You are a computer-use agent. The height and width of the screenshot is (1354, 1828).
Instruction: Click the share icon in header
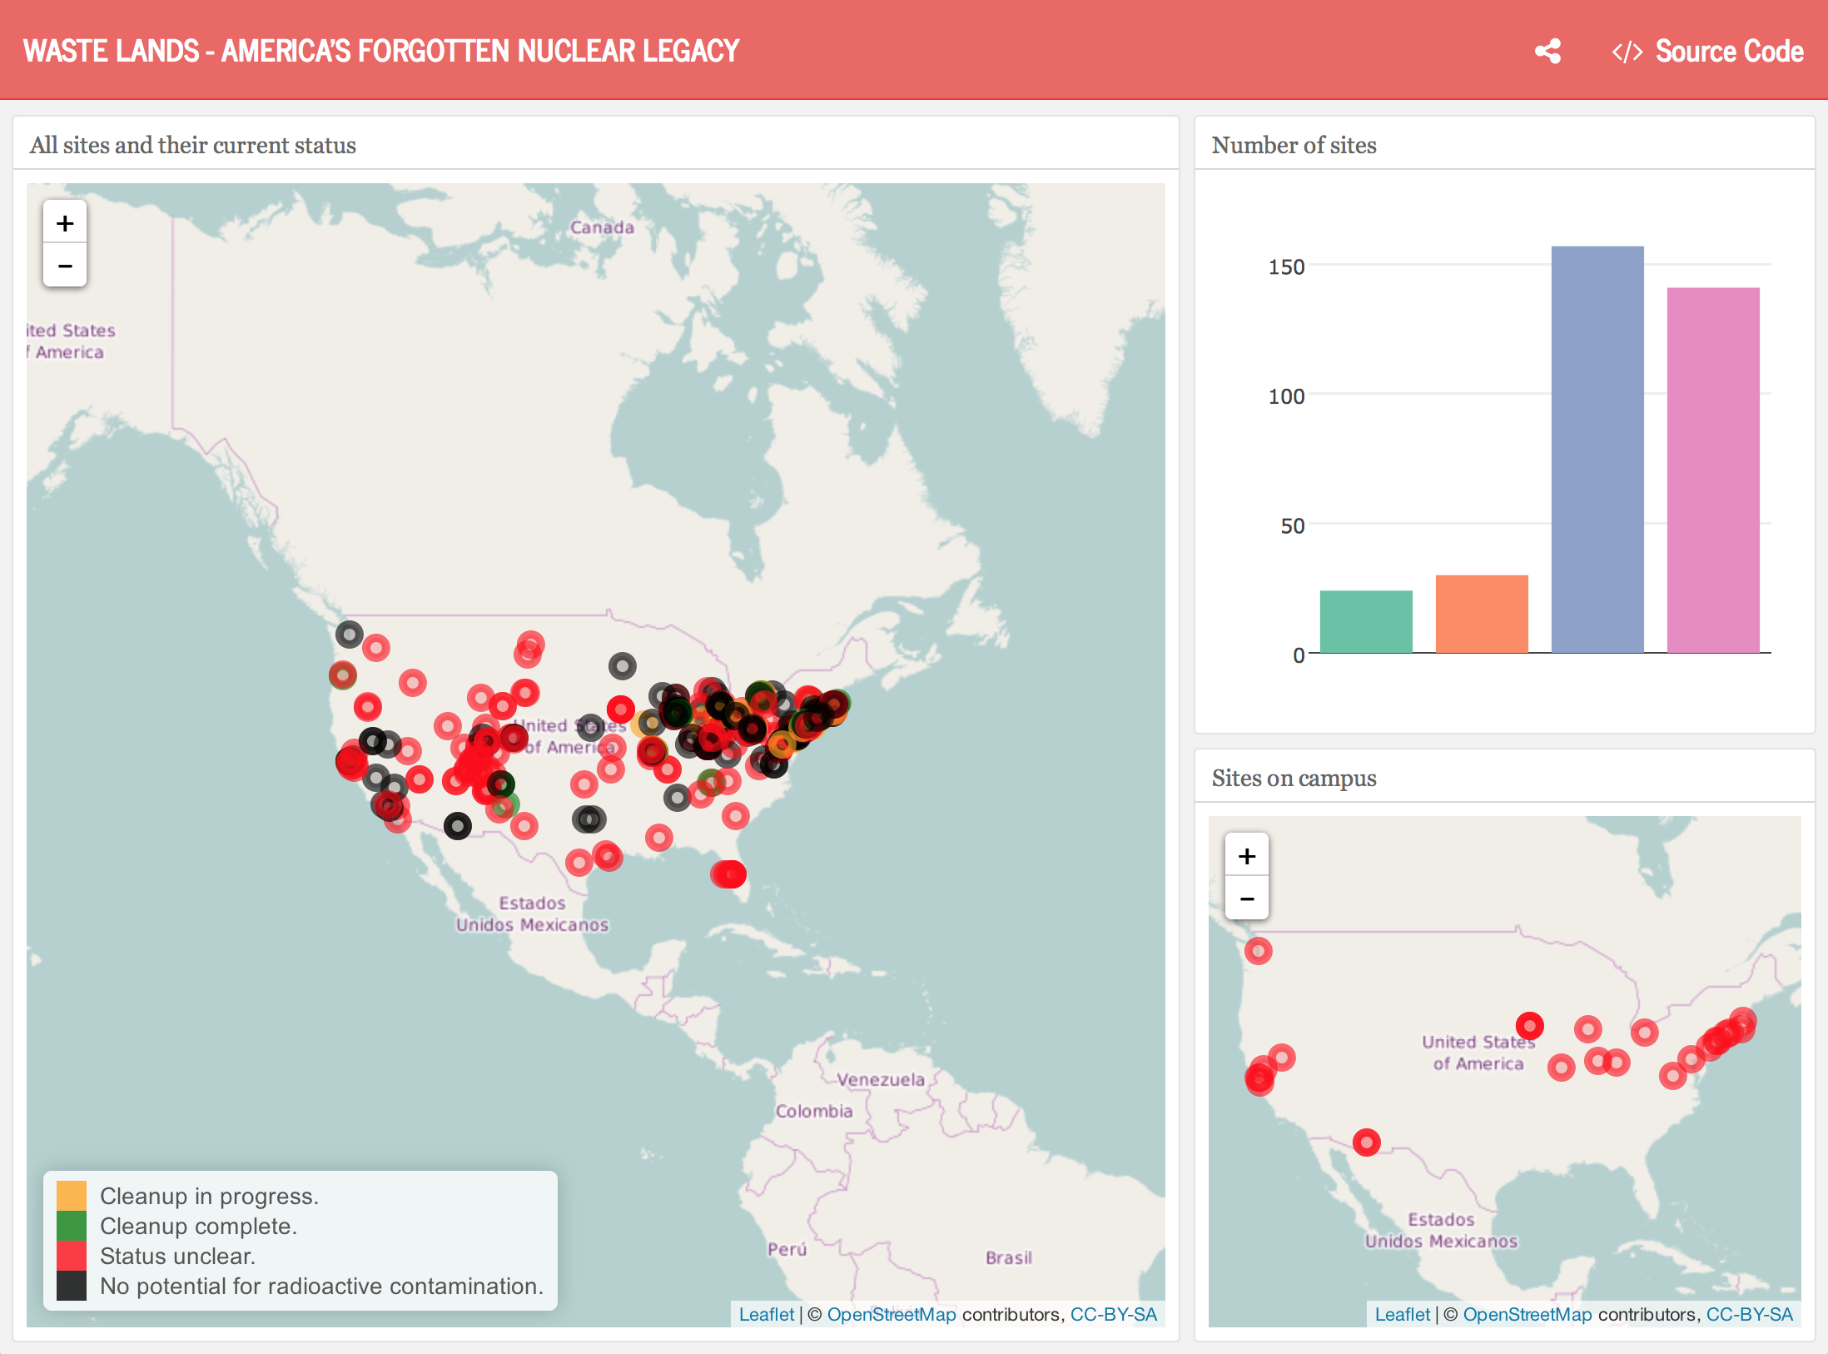pos(1547,52)
